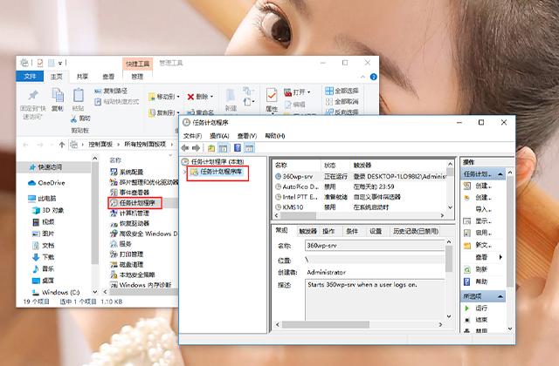Collapse the Explorer ribbon chevron
Screen dimensions: 559x366
[363, 77]
